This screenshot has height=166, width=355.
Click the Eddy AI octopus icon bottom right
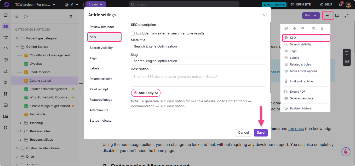(346, 152)
